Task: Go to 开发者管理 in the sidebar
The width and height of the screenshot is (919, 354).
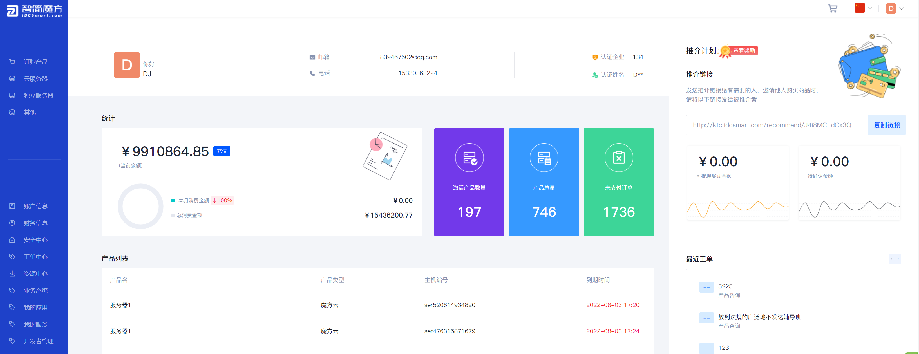Action: tap(39, 341)
